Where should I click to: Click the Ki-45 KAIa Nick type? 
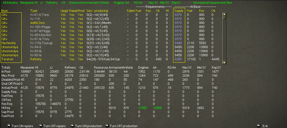(x=41, y=35)
